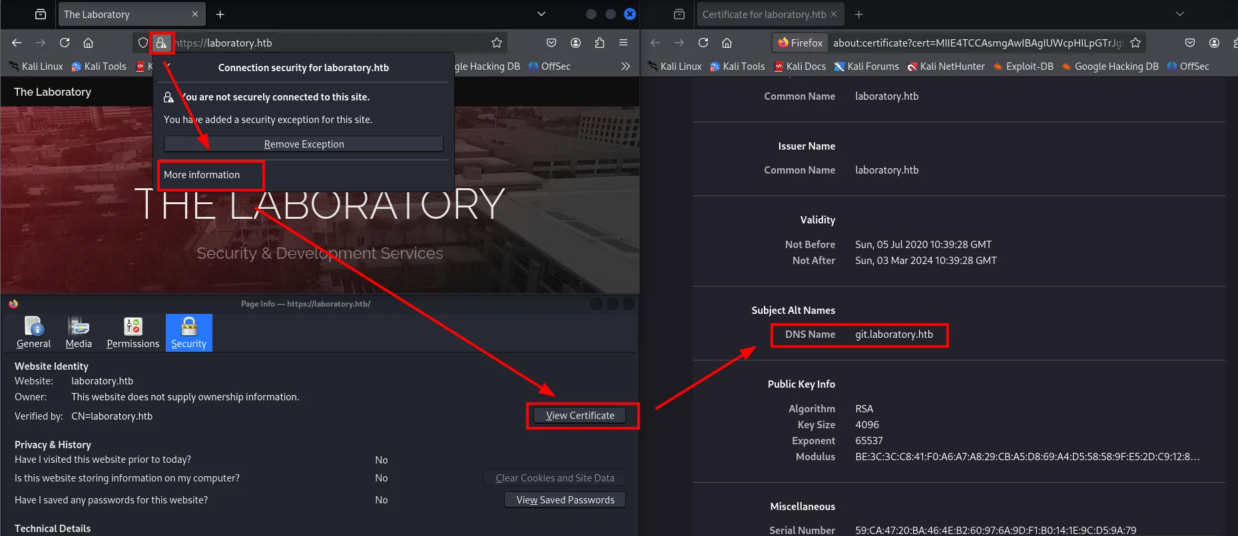Open the hamburger application menu in the left window

tap(623, 43)
